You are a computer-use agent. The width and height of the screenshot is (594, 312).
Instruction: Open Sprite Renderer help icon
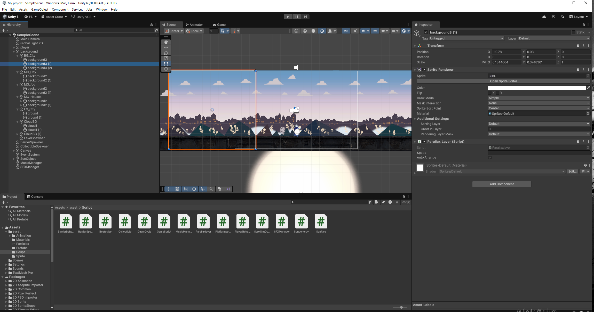578,70
